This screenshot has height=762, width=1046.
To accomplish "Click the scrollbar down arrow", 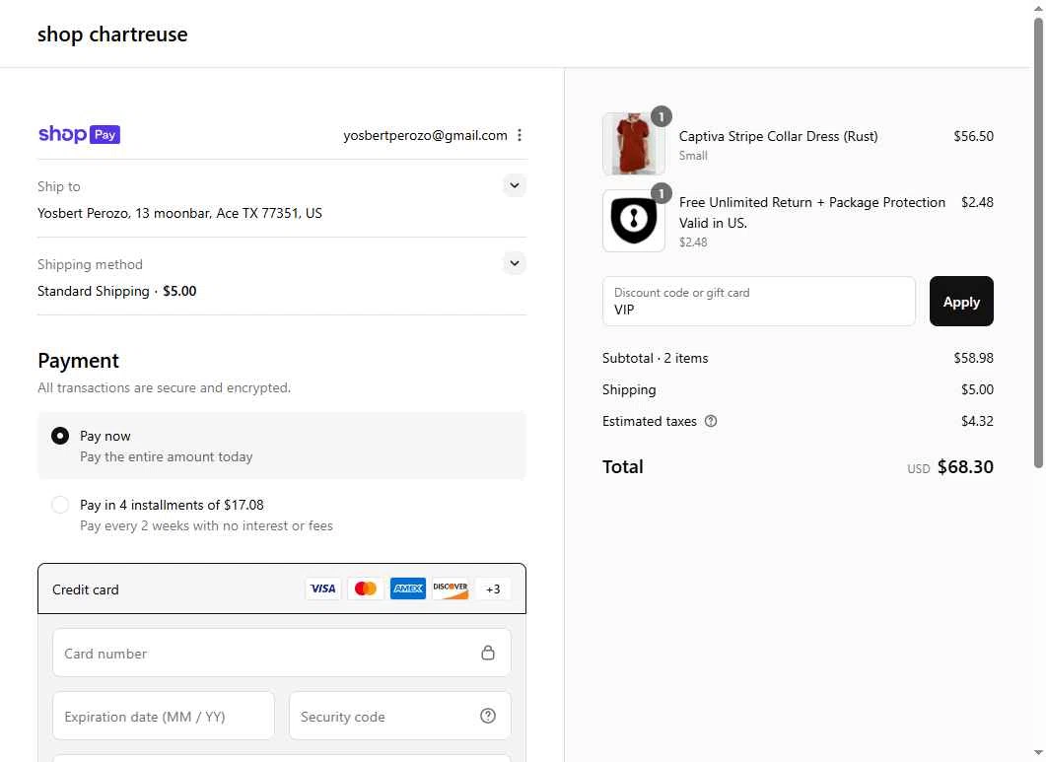I will pos(1039,755).
